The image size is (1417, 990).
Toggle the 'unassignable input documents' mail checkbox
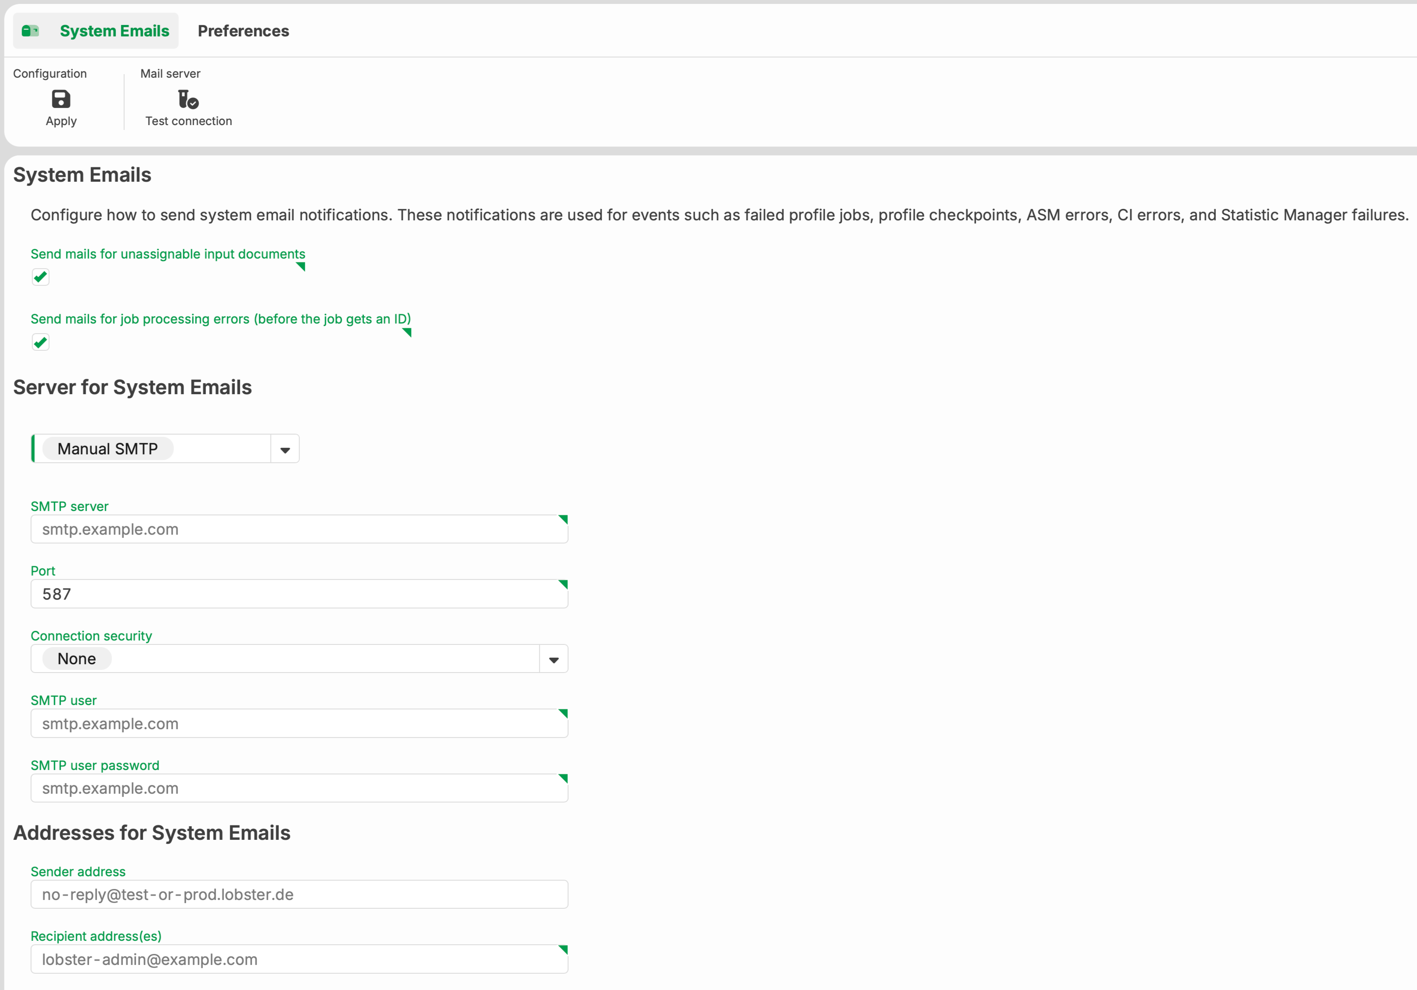tap(41, 277)
